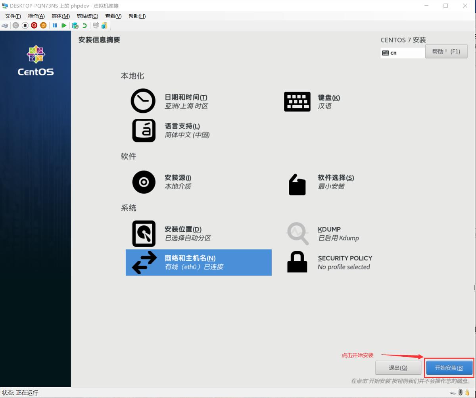Pause the virtual machine with toolbar icon
Viewport: 476px width, 398px height.
pyautogui.click(x=55, y=25)
